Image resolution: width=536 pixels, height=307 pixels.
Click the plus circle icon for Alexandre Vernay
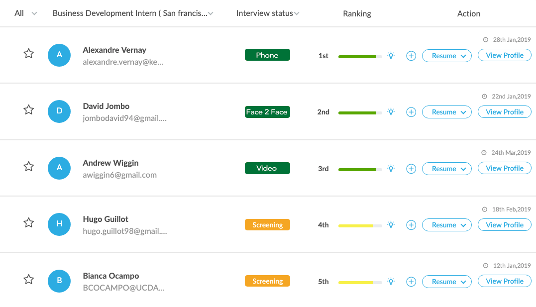point(411,56)
